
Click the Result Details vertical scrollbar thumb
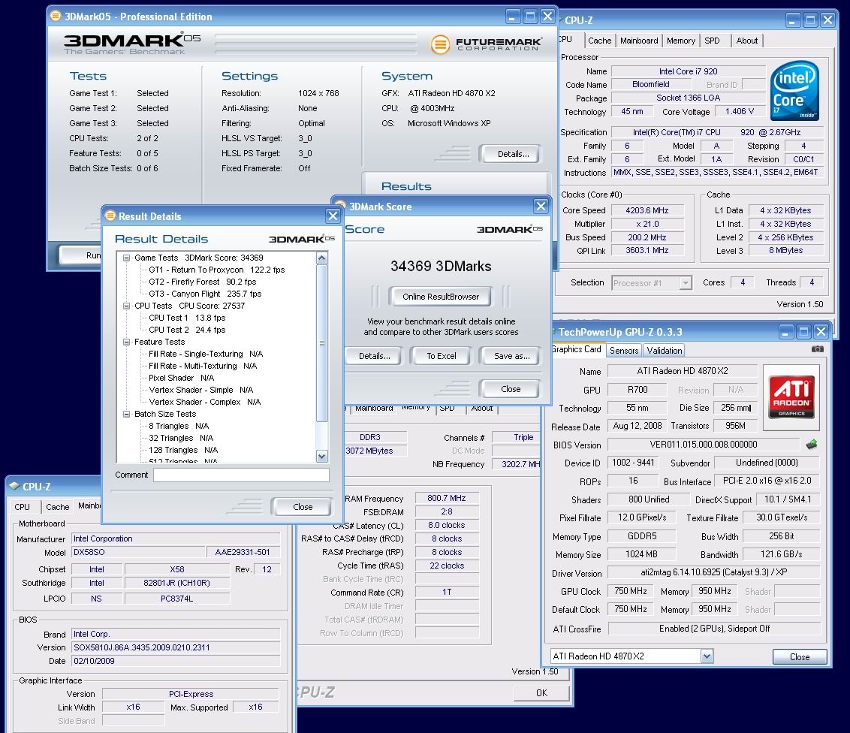coord(322,343)
